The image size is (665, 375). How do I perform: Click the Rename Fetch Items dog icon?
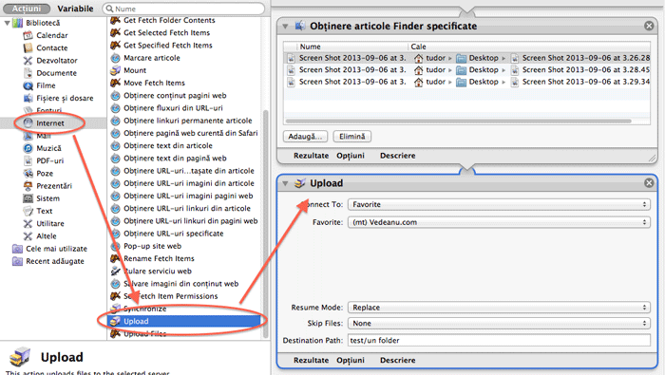tap(115, 258)
